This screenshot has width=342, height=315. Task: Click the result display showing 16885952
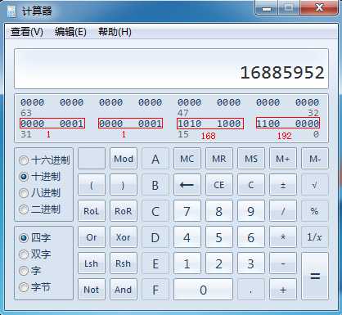tap(171, 69)
